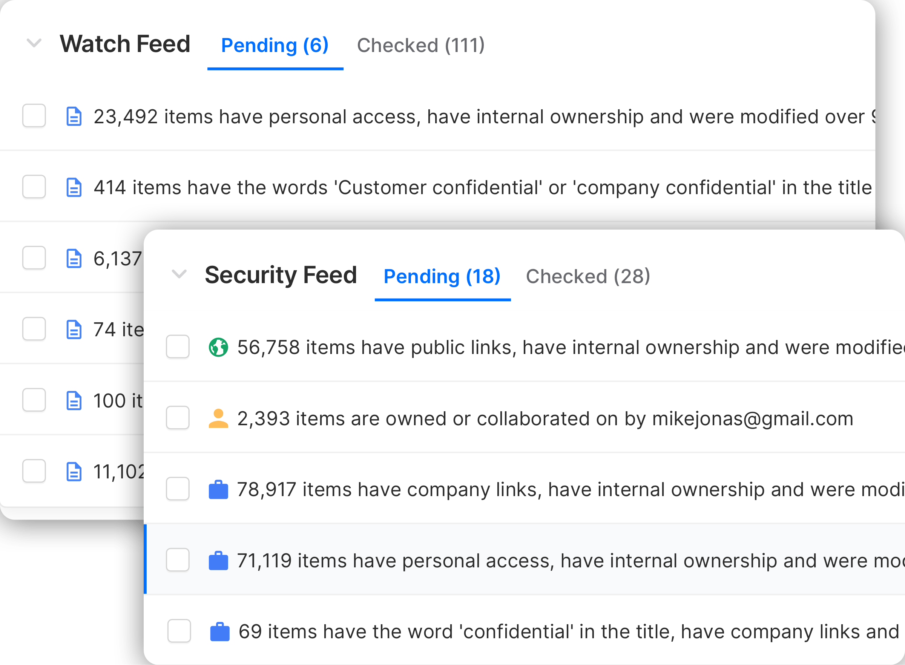Image resolution: width=905 pixels, height=665 pixels.
Task: Tick checkbox for 2,393 items owned row
Action: pos(178,418)
